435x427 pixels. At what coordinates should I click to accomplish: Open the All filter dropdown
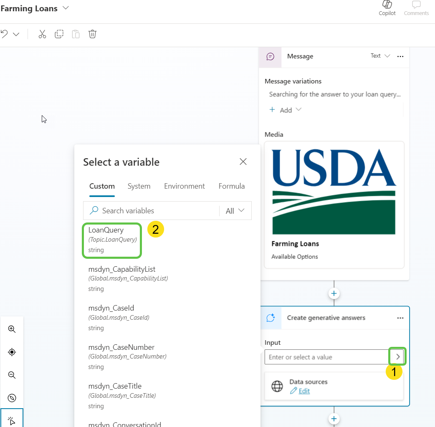[x=235, y=211]
